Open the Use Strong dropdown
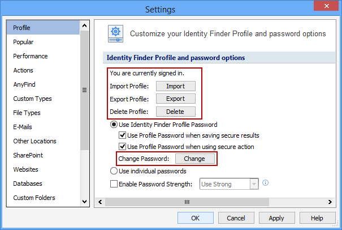 (x=254, y=184)
